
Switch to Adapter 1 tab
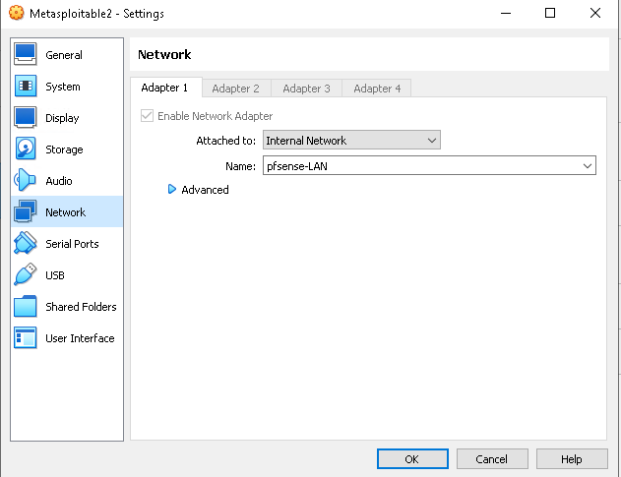166,88
